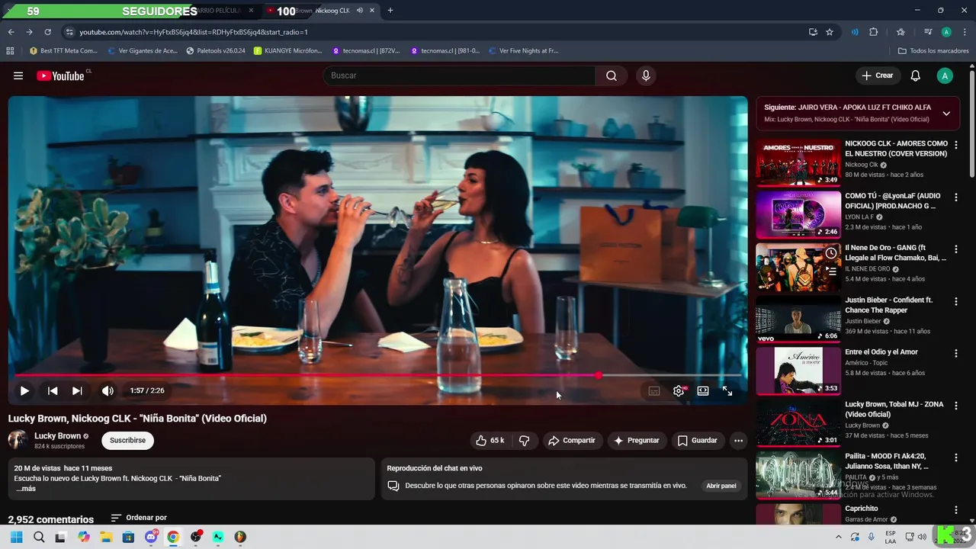Bookmark this page with the star

click(830, 32)
